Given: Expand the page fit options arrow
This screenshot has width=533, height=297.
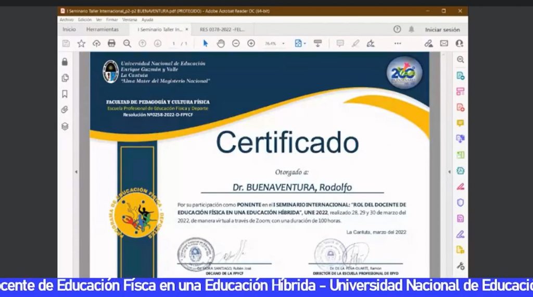Looking at the screenshot, I should pyautogui.click(x=305, y=44).
